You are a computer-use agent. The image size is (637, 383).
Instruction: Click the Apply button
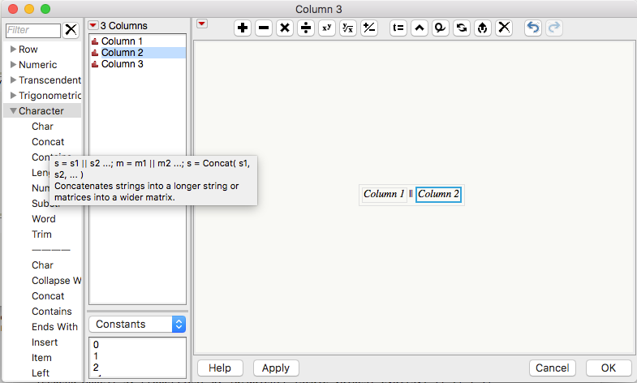click(x=276, y=368)
